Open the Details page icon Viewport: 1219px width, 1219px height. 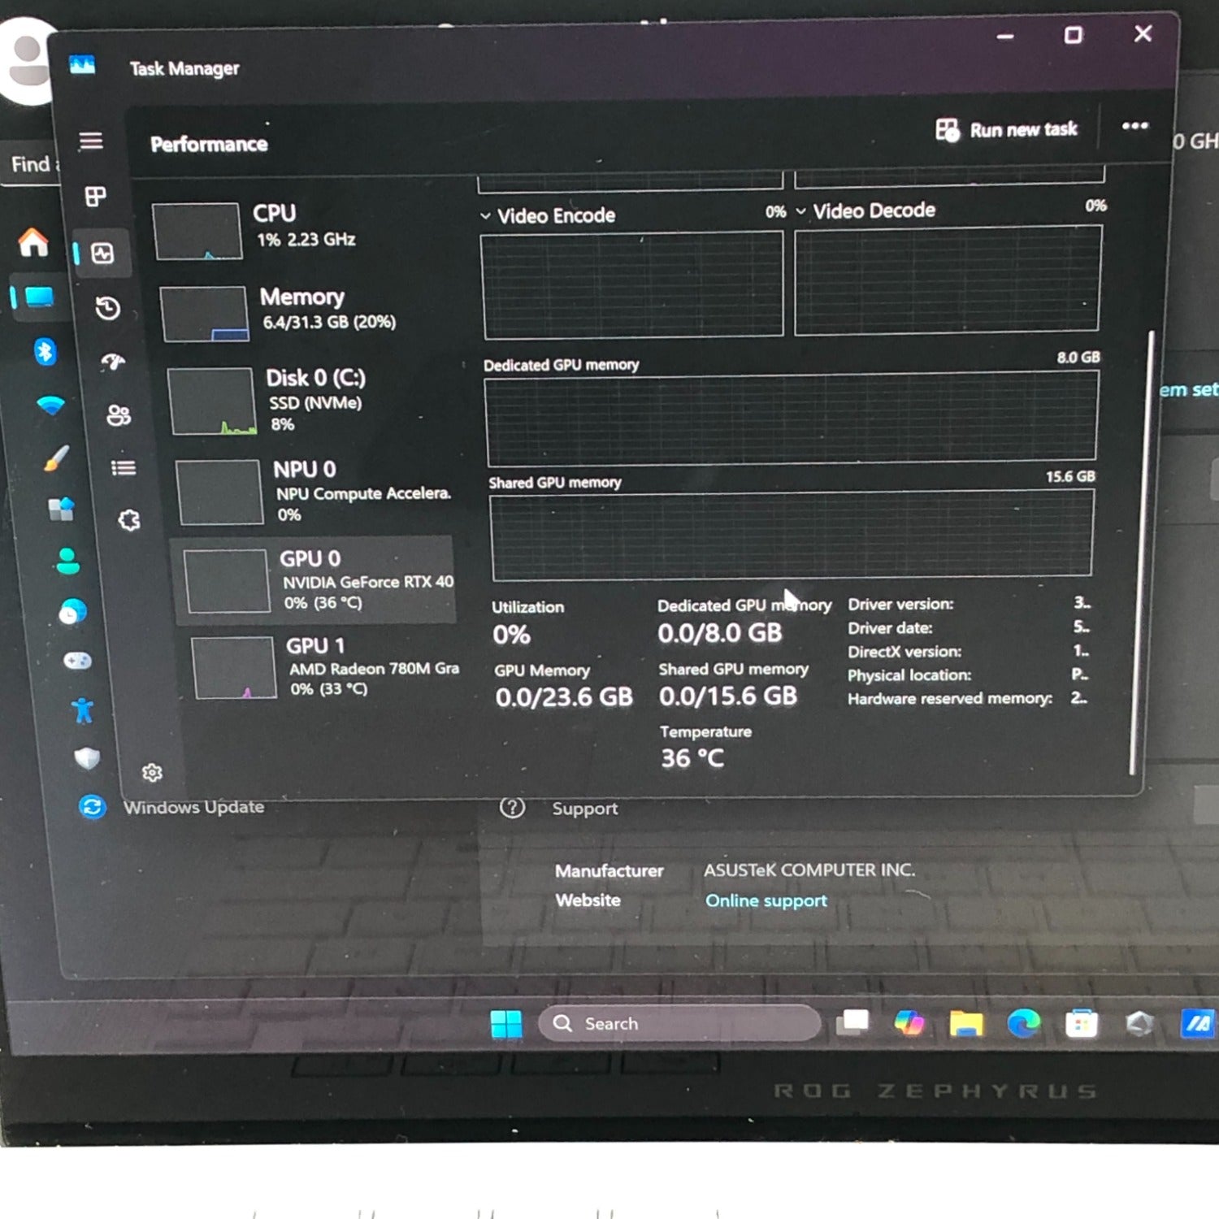pos(122,468)
